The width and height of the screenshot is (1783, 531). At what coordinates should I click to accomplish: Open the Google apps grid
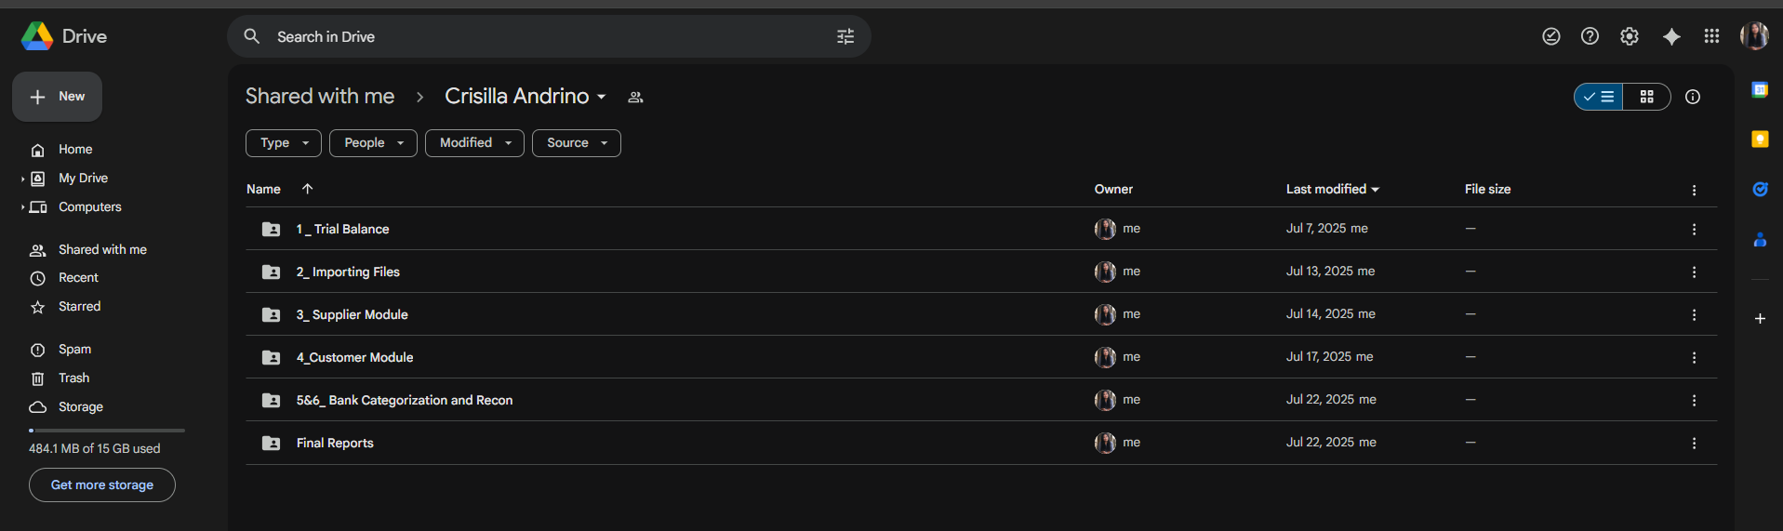tap(1711, 36)
